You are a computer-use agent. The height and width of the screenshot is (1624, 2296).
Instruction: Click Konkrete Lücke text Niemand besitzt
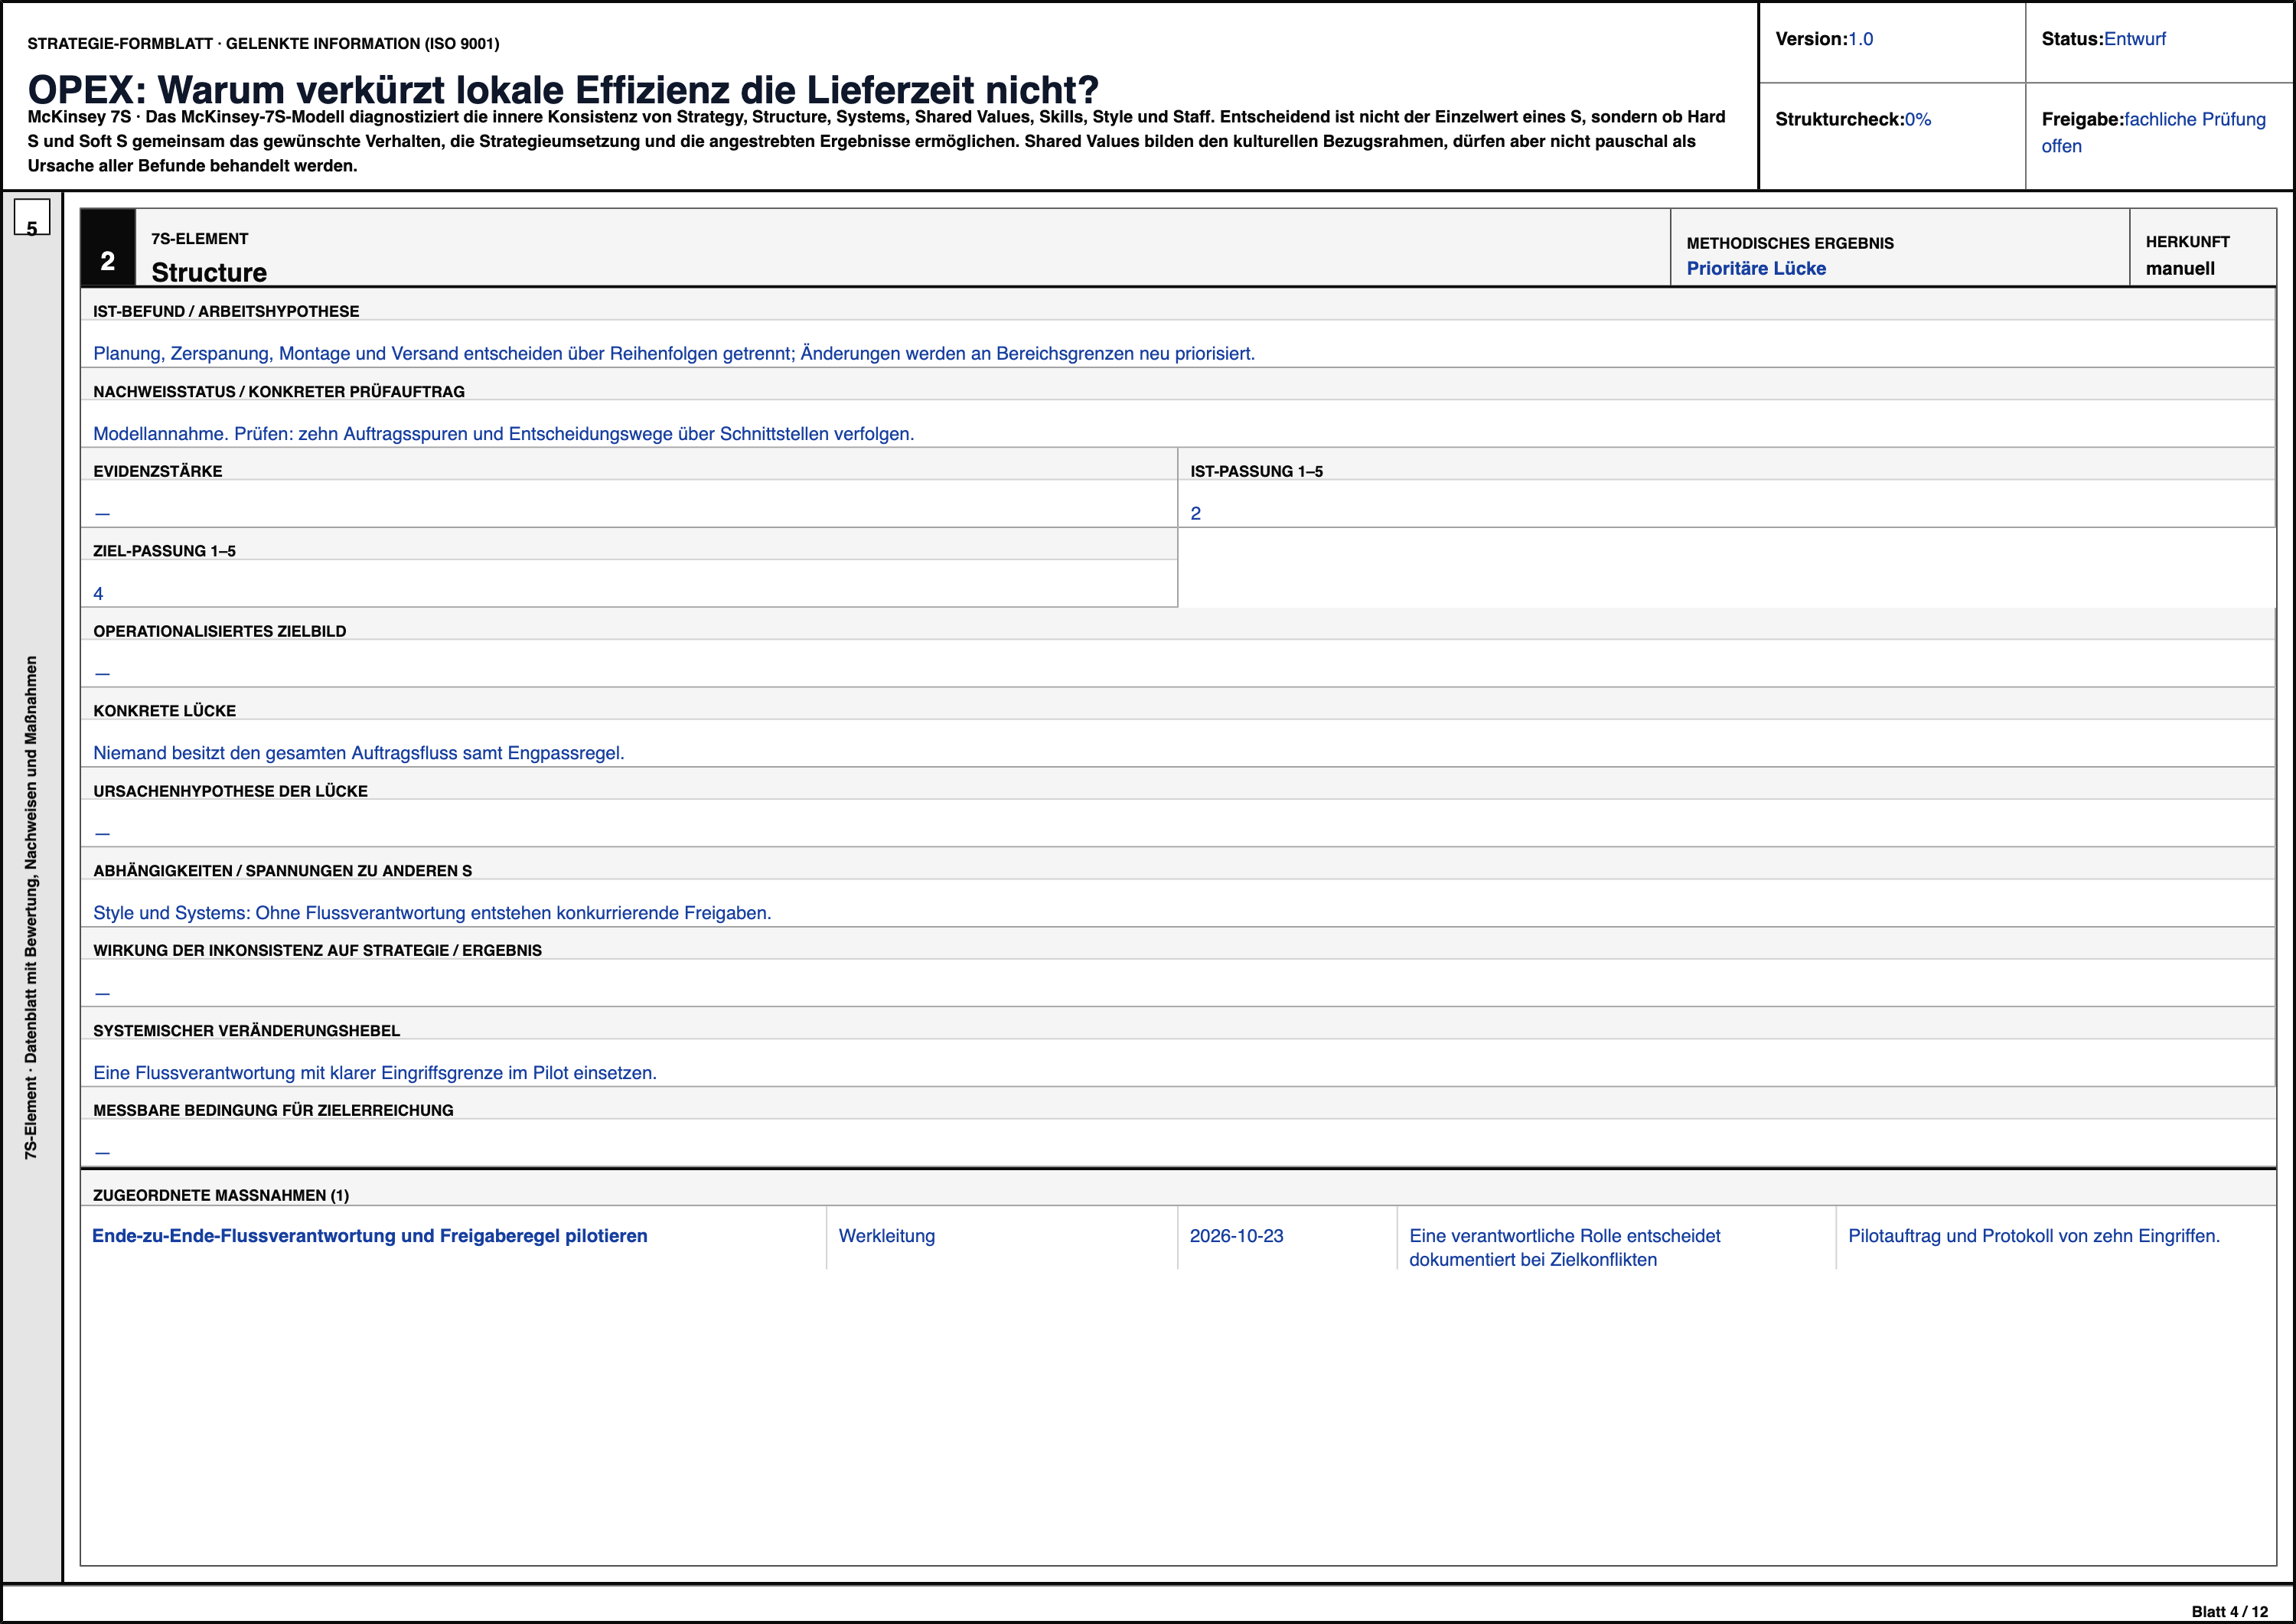pyautogui.click(x=359, y=753)
